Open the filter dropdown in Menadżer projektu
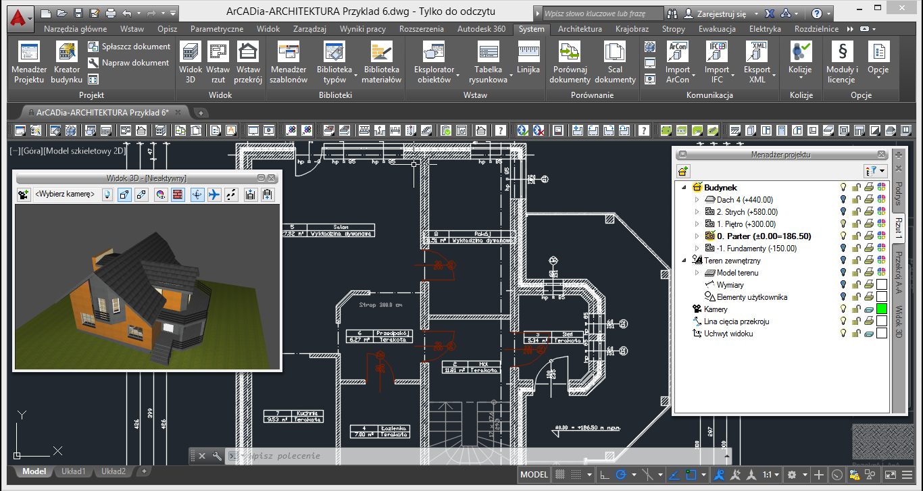This screenshot has width=923, height=491. pos(875,172)
